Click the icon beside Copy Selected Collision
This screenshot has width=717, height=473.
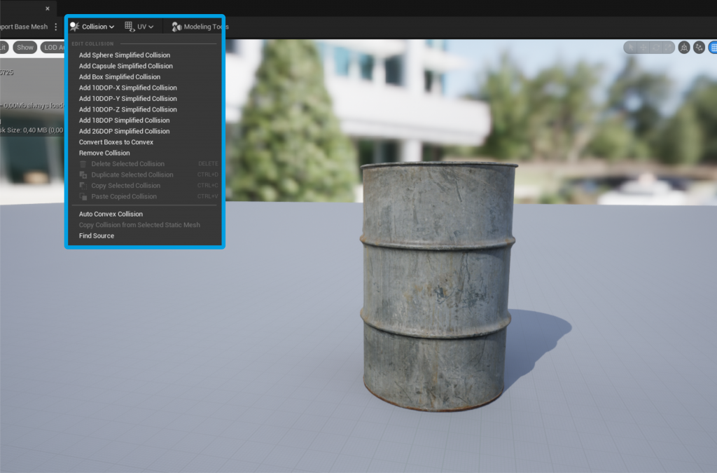[83, 186]
